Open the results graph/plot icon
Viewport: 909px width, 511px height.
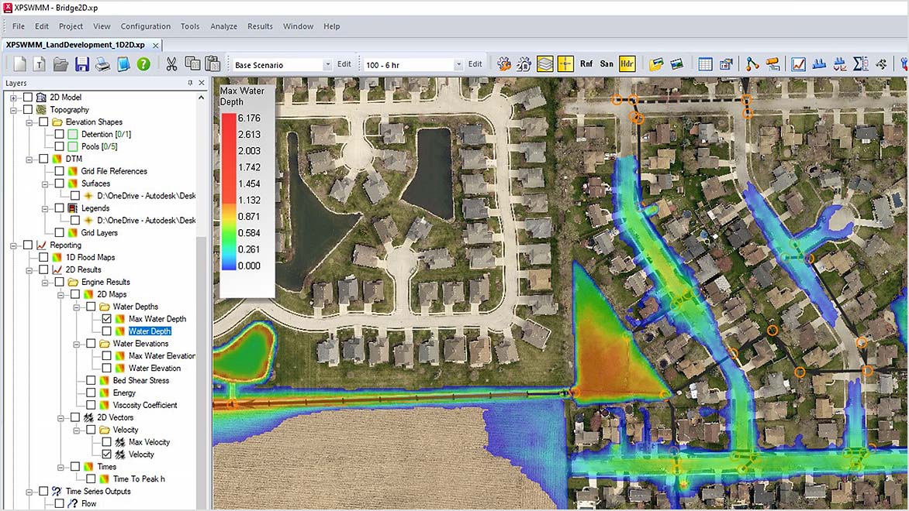(798, 63)
